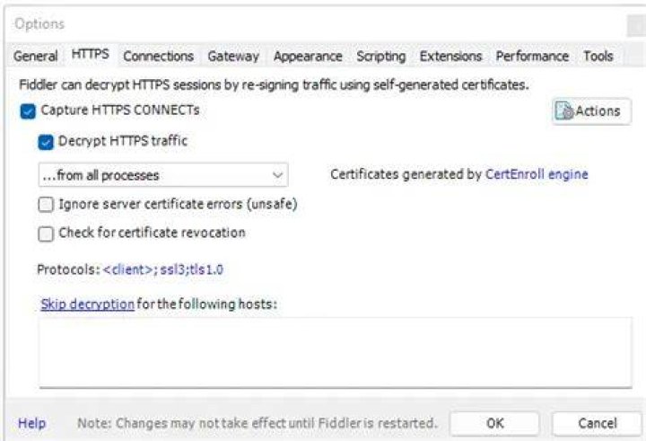646x441 pixels.
Task: Expand the '...from all processes' dropdown
Action: coord(163,175)
